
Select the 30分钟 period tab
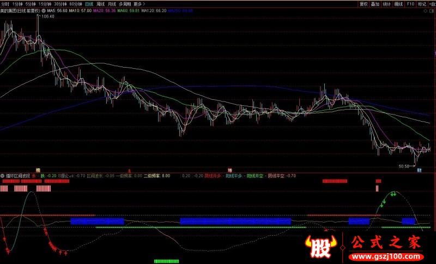click(x=60, y=4)
